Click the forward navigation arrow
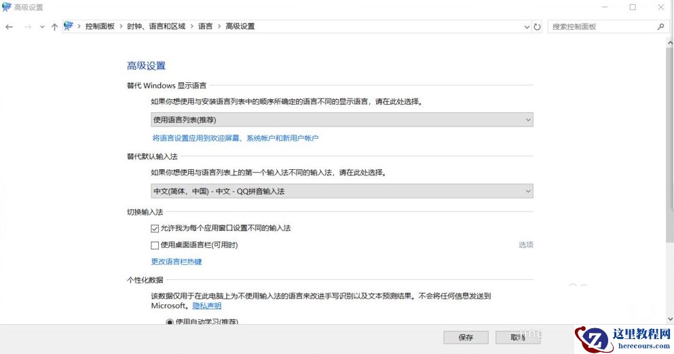Screen dimensions: 674x354 pos(28,26)
